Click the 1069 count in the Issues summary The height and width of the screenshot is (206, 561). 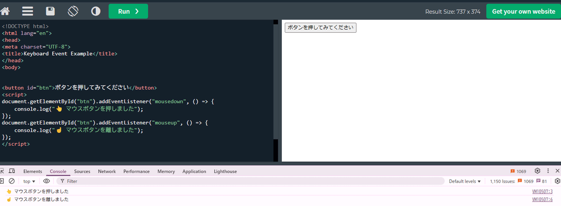pos(525,181)
